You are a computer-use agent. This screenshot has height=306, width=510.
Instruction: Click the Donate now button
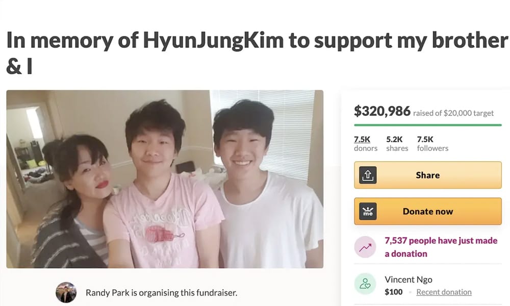pos(428,211)
